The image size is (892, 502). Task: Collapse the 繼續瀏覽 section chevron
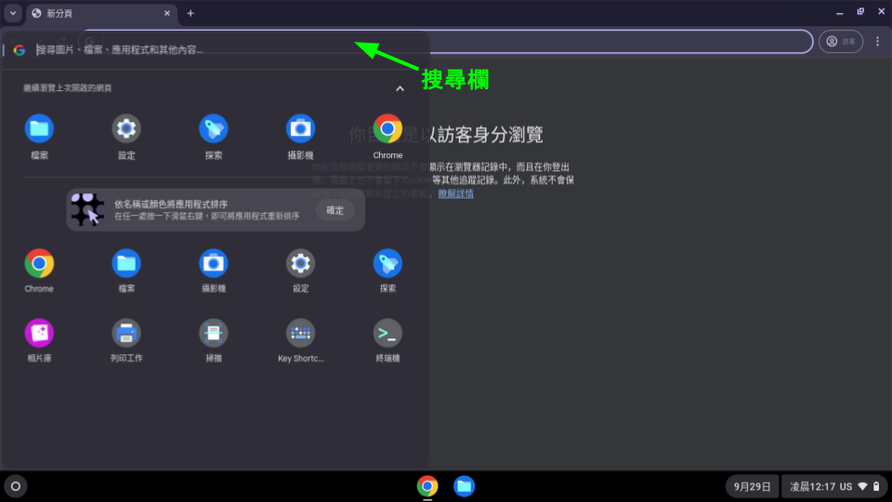tap(400, 88)
